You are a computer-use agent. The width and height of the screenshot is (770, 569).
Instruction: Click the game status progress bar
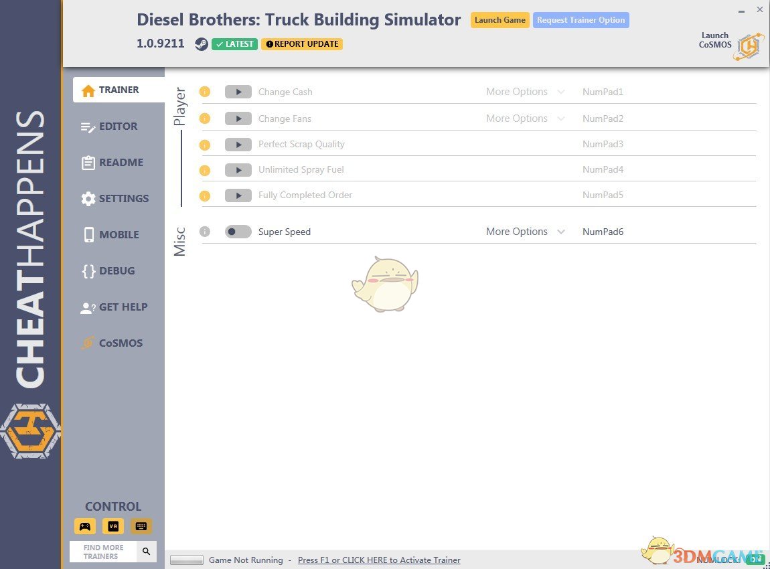click(186, 560)
